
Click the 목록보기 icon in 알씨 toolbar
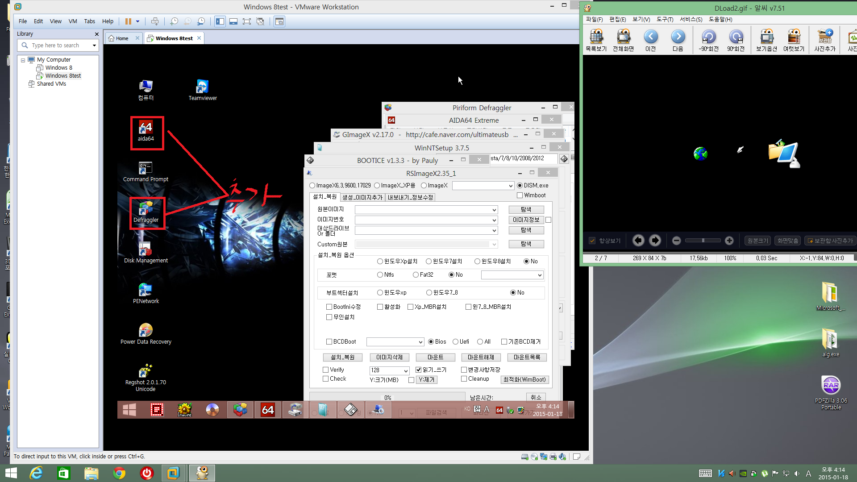[x=596, y=40]
